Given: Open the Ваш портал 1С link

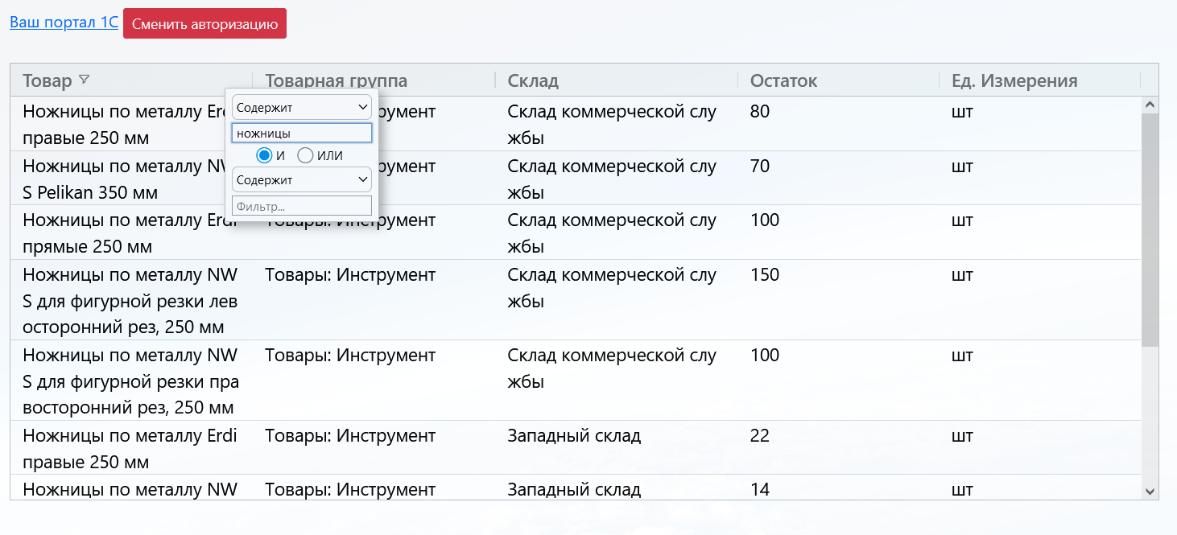Looking at the screenshot, I should point(64,23).
